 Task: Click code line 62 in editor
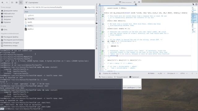tap(148, 55)
